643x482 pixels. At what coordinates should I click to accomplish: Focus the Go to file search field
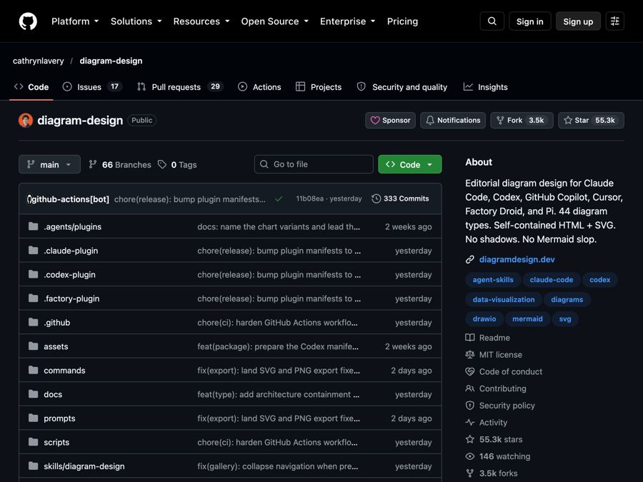coord(314,164)
